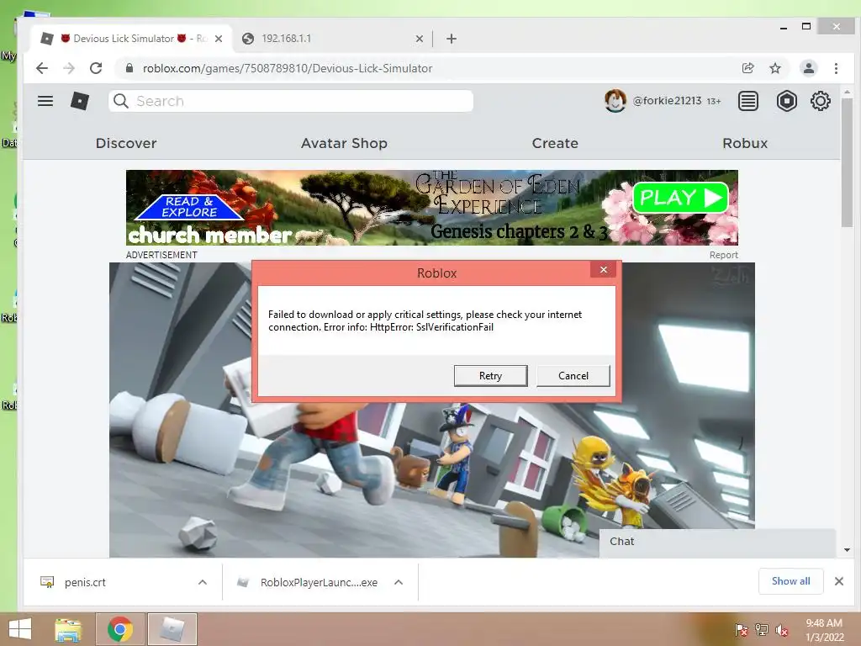Share this page from address bar

click(x=747, y=68)
